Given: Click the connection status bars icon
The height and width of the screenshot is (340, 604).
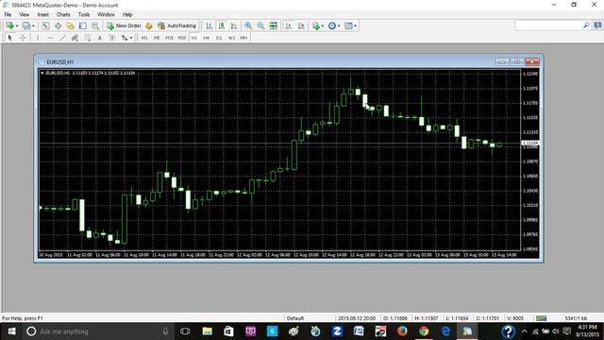Looking at the screenshot, I should pos(541,318).
